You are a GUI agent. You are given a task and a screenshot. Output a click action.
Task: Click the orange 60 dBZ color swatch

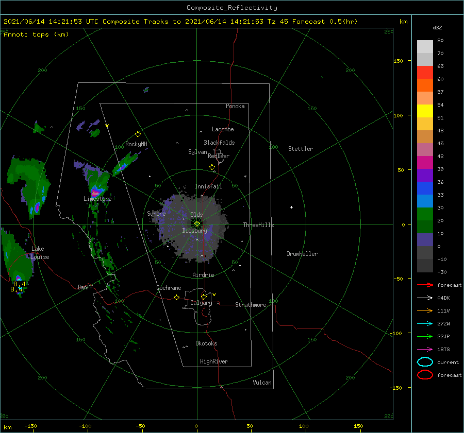point(425,85)
